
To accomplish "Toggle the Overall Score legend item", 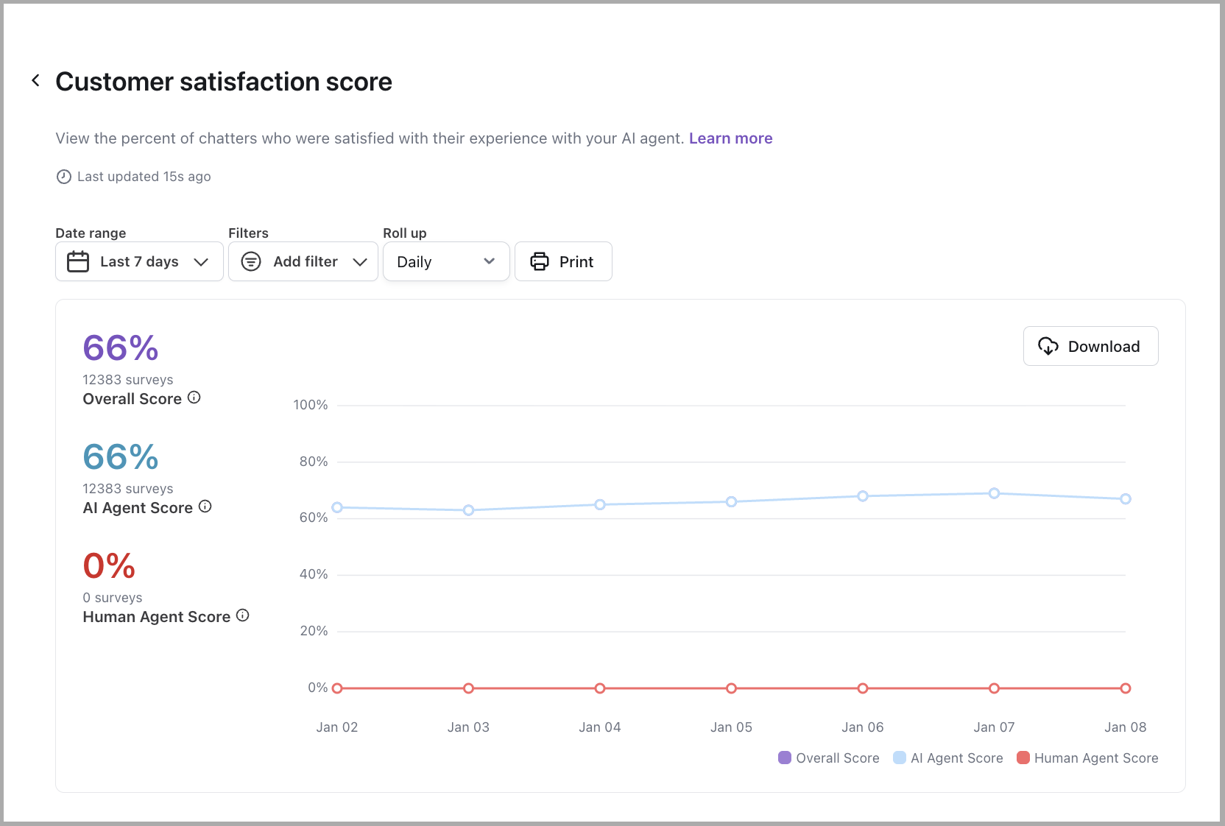I will point(829,758).
